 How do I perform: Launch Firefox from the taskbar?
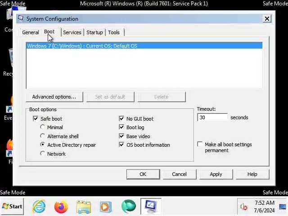(x=61, y=207)
